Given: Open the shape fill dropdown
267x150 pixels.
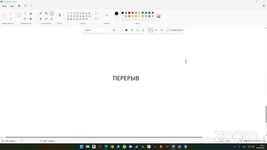Looking at the screenshot, I should coord(97,19).
